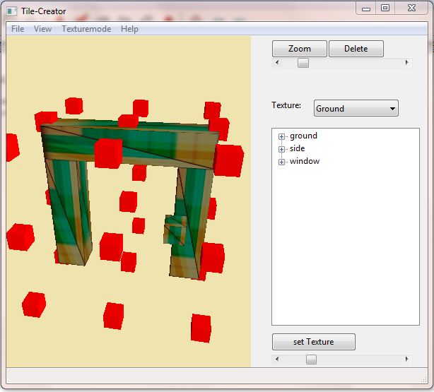
Task: Expand the side tree node
Action: pos(281,149)
